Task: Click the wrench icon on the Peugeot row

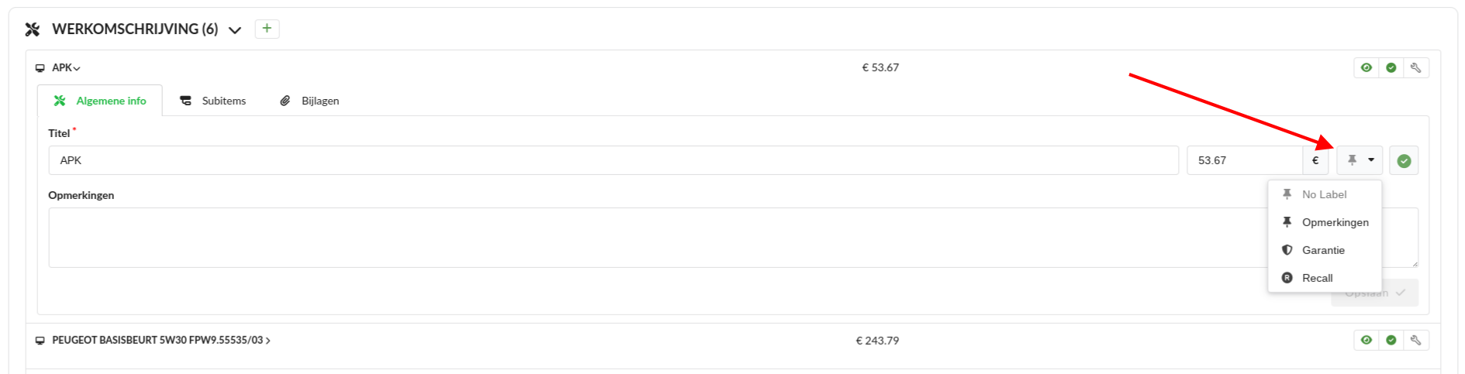Action: coord(1415,341)
